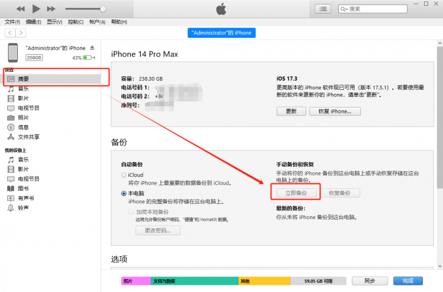Click the Apple logo in the header
The width and height of the screenshot is (443, 292).
[221, 9]
